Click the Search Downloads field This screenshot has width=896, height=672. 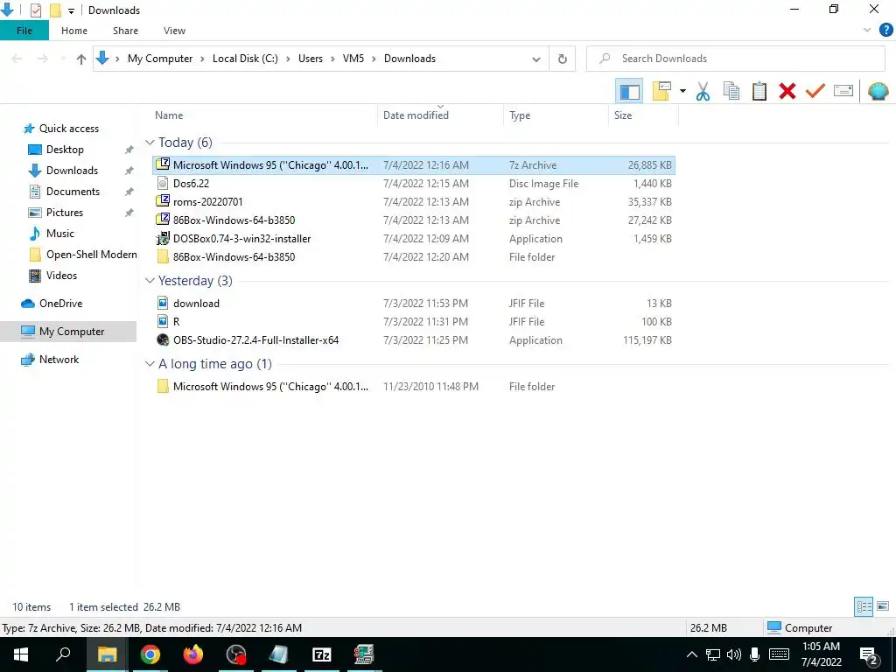736,59
